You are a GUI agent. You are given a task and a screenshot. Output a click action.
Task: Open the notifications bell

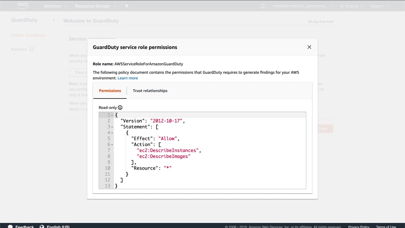(263, 6)
